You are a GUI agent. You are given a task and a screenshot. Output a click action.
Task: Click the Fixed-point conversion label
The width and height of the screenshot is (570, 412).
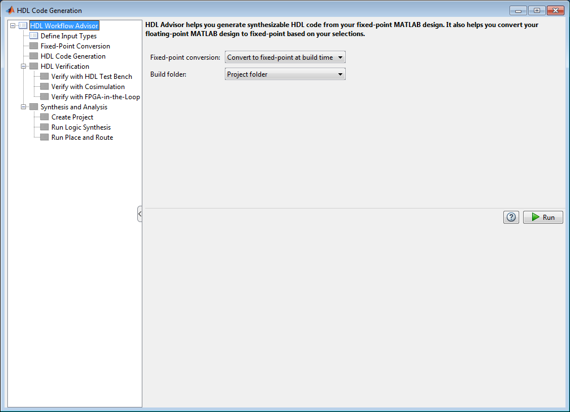(185, 57)
